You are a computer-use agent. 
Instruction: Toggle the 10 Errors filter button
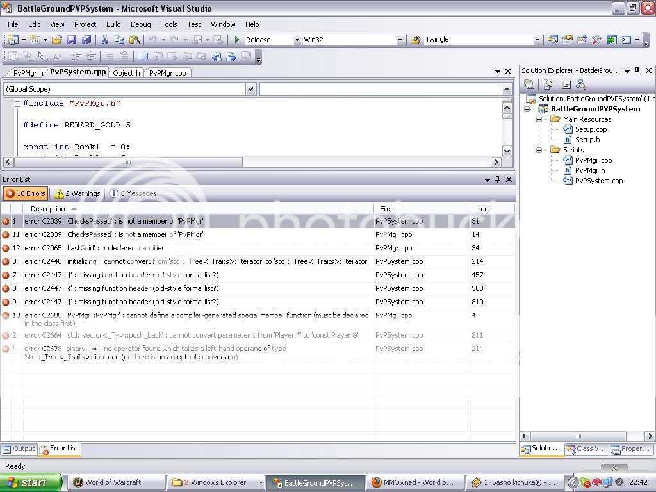point(26,193)
